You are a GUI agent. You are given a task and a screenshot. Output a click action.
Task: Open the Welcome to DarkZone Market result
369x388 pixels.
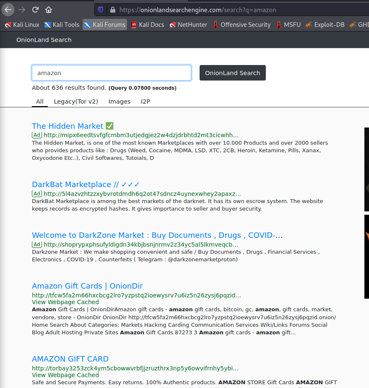click(x=157, y=235)
